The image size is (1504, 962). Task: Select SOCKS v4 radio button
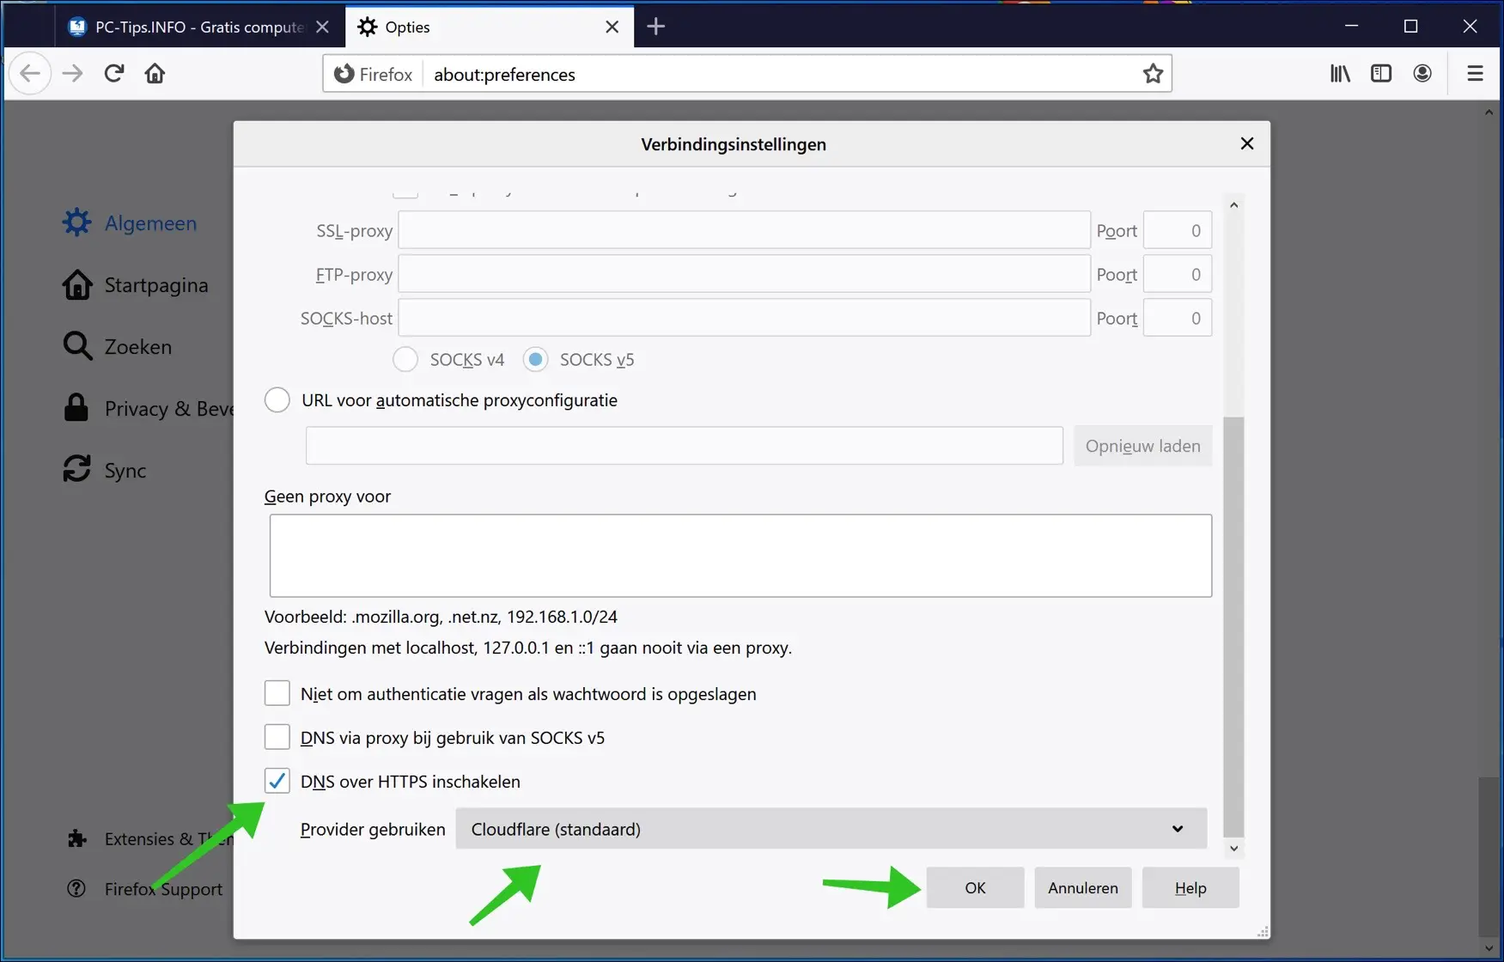click(x=405, y=359)
